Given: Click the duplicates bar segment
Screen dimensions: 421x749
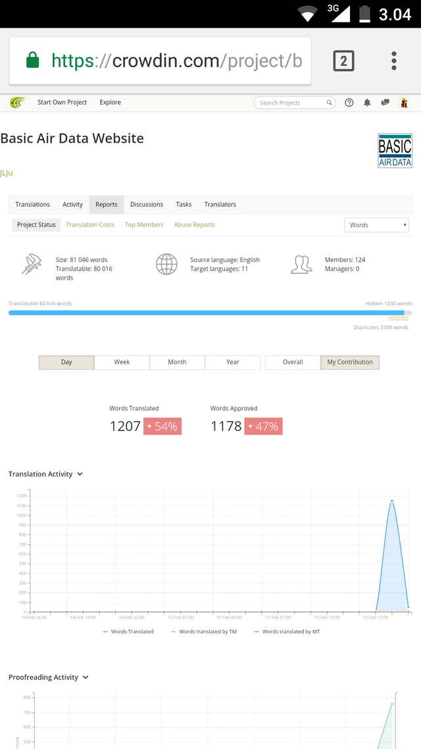Looking at the screenshot, I should (x=398, y=319).
